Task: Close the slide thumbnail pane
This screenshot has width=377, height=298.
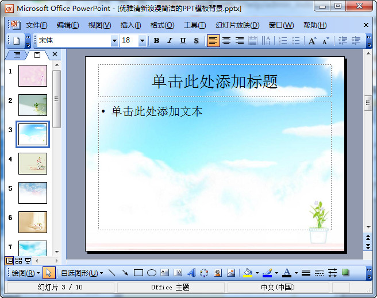Action: pos(55,55)
